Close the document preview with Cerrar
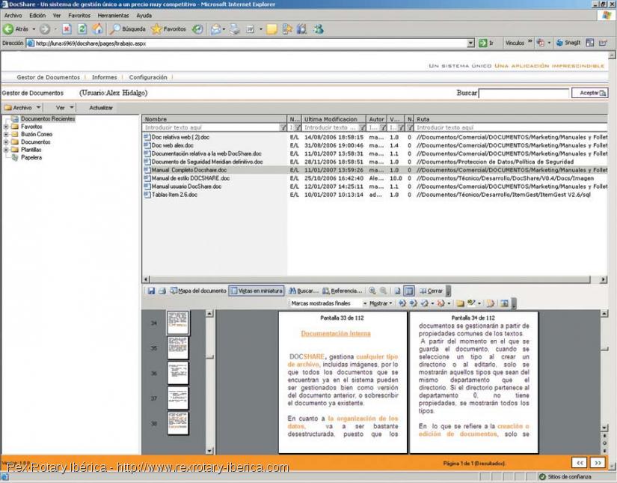 click(431, 291)
